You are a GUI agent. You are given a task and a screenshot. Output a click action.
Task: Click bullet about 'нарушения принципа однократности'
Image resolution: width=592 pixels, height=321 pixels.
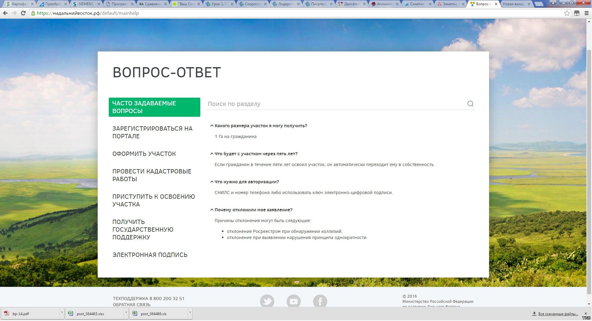click(297, 238)
